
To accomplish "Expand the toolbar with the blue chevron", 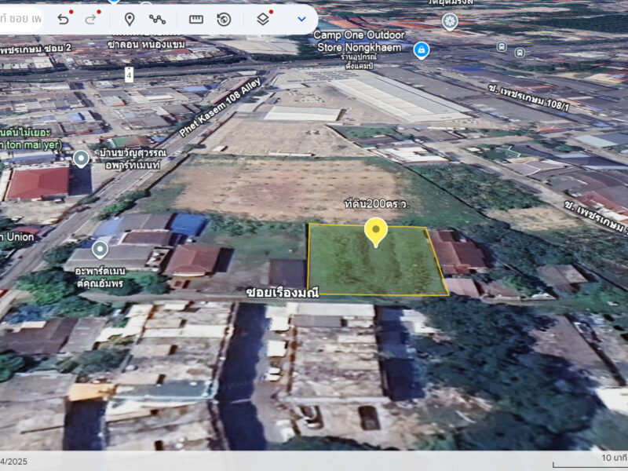I will coord(301,19).
